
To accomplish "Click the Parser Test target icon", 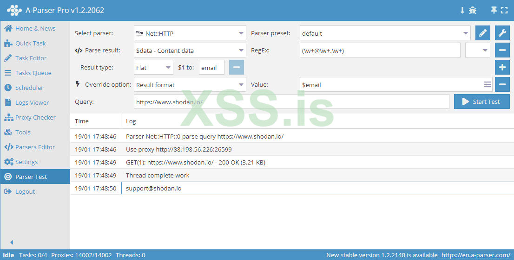I will tap(8, 177).
